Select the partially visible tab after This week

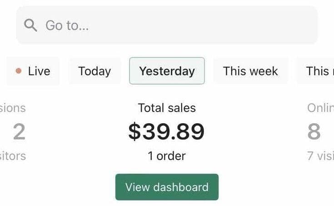pyautogui.click(x=318, y=71)
